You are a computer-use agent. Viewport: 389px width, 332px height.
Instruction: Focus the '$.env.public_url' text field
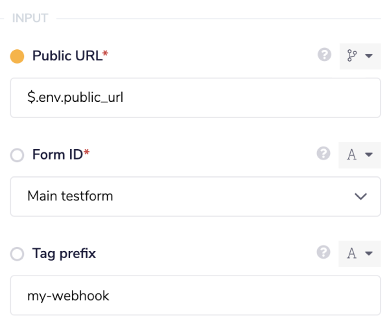[x=194, y=98]
